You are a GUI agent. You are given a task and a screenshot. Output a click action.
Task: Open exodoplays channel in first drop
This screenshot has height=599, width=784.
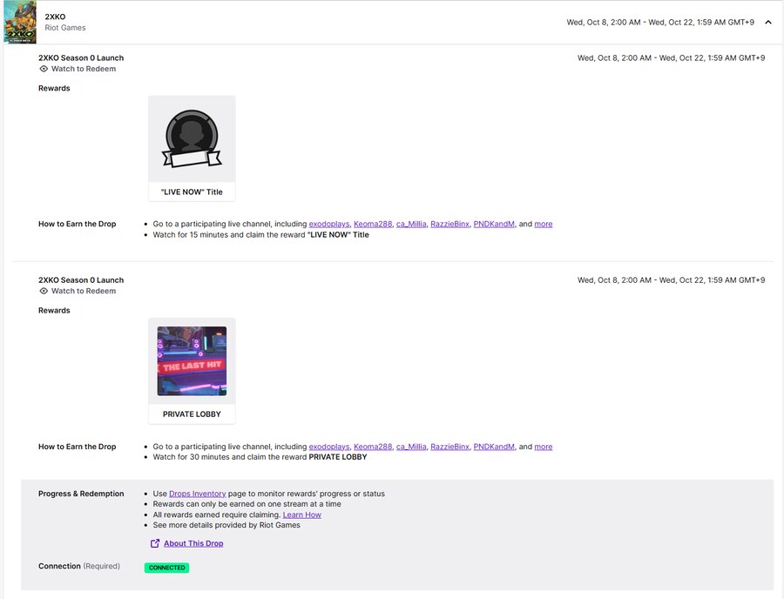tap(329, 224)
